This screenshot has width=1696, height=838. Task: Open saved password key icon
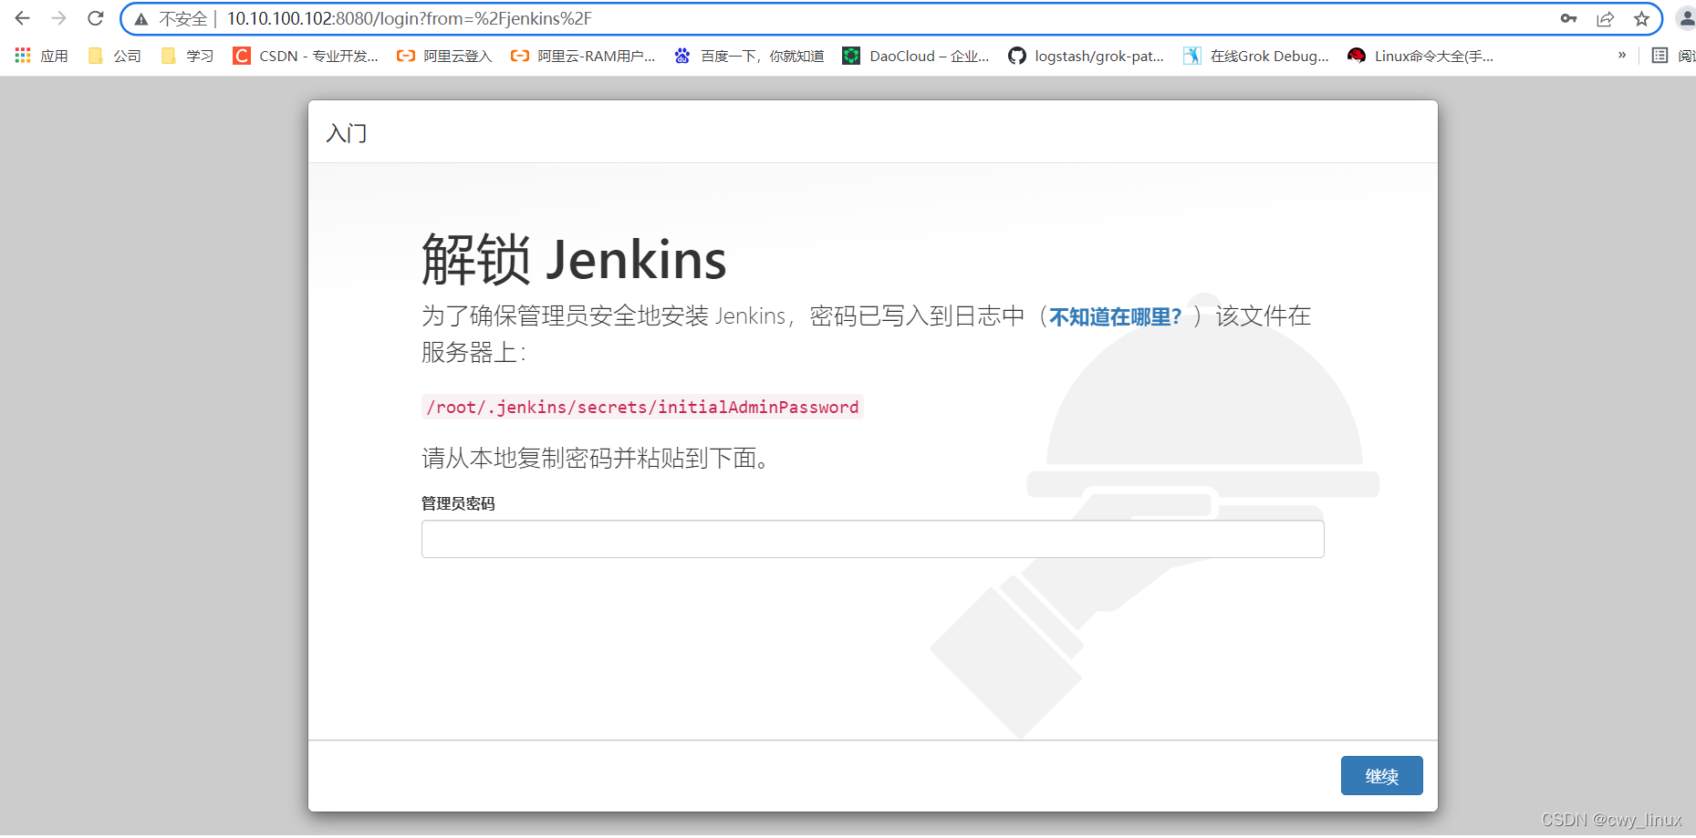coord(1568,18)
